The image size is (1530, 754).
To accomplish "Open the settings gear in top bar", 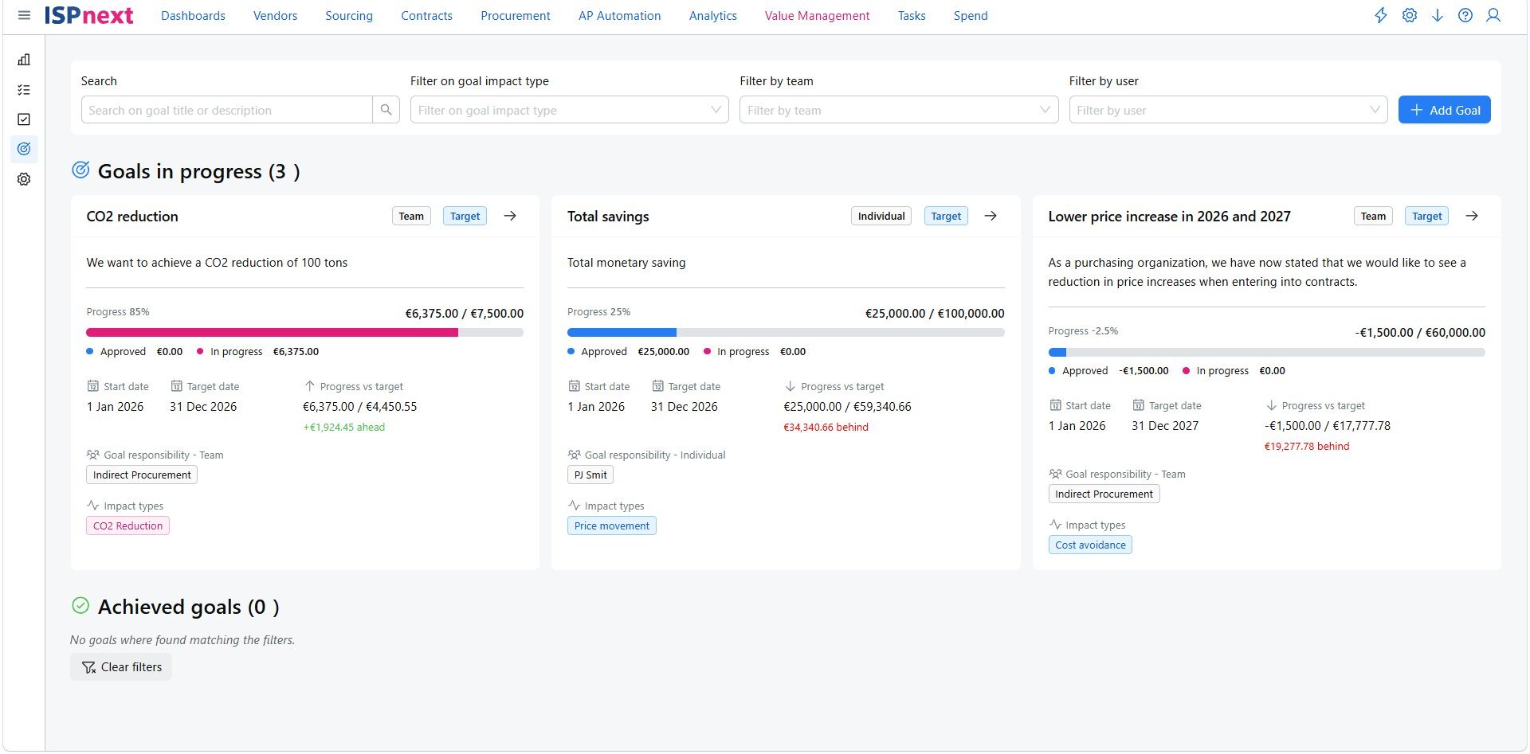I will click(x=1410, y=15).
